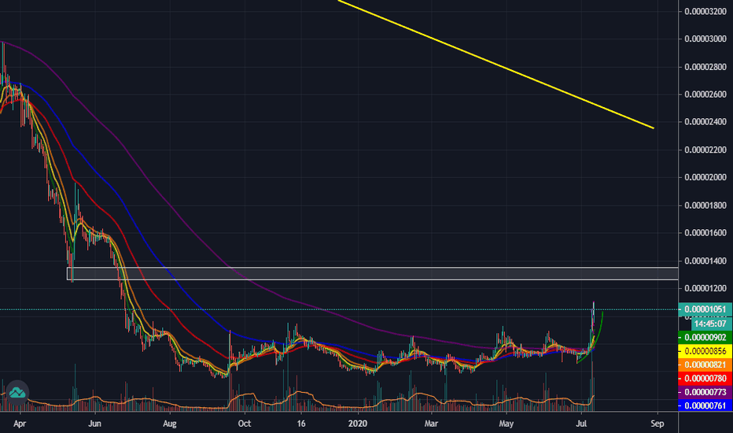Click the Aug date label

tap(170, 424)
